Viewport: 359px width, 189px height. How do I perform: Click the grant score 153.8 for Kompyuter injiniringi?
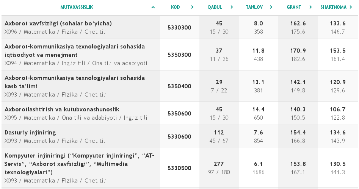[x=298, y=164]
